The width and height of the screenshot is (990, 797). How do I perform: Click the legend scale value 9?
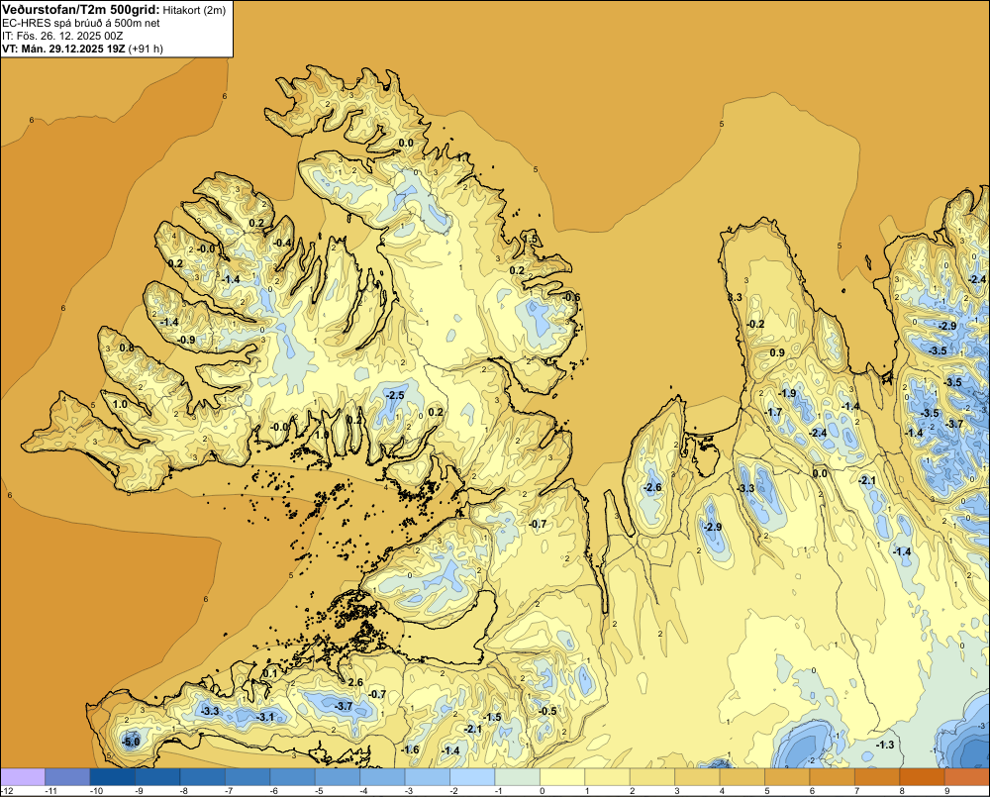pyautogui.click(x=947, y=791)
